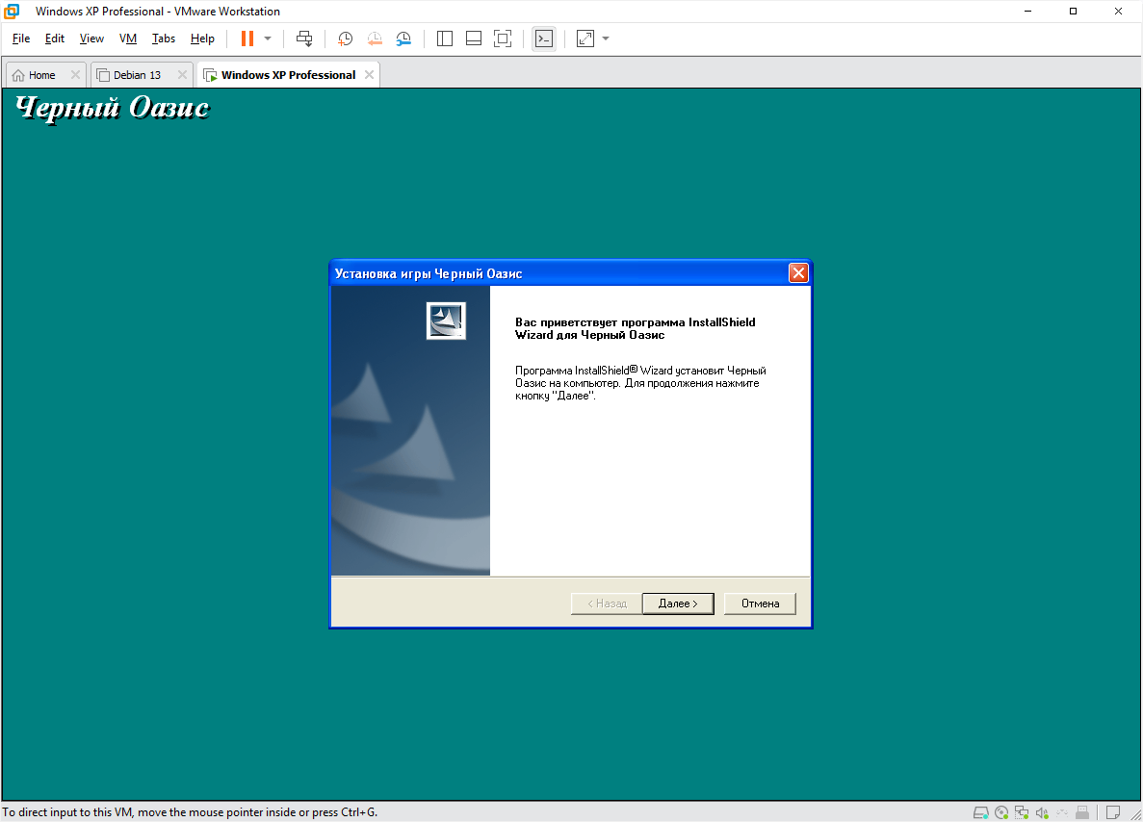1143x822 pixels.
Task: Open the VM menu
Action: [128, 39]
